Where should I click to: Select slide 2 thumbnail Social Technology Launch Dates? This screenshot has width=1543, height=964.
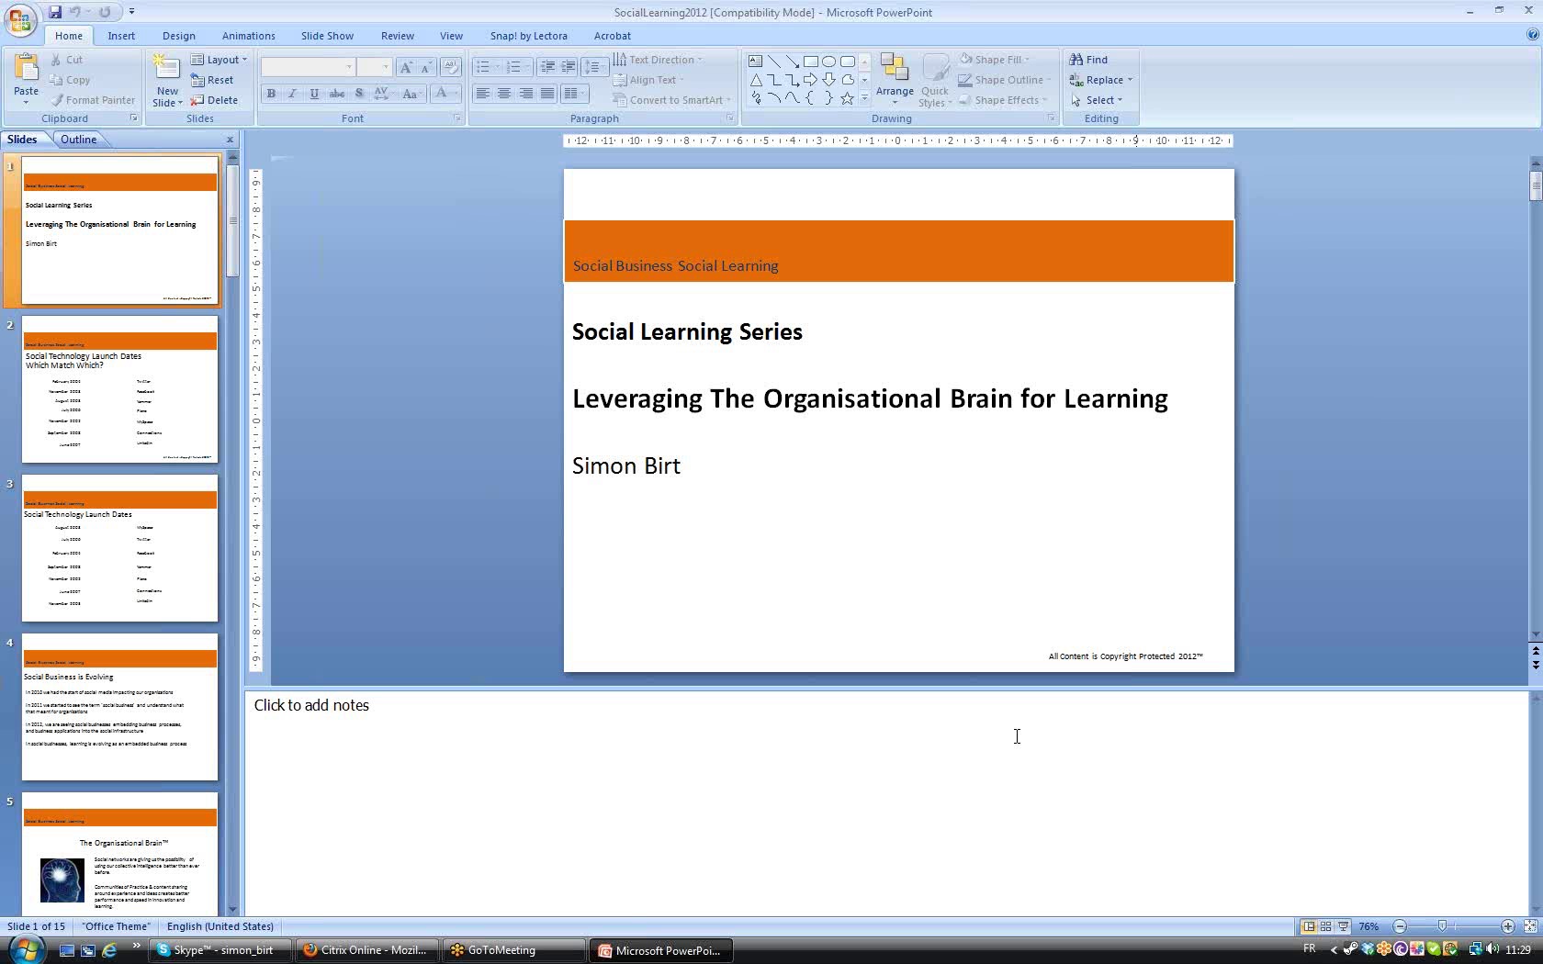coord(119,389)
